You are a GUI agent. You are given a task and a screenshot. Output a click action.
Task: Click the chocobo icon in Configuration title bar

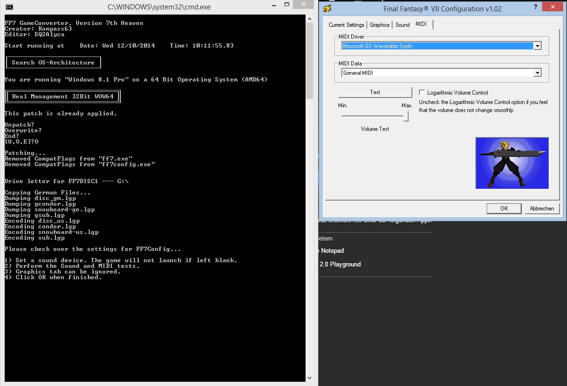327,8
